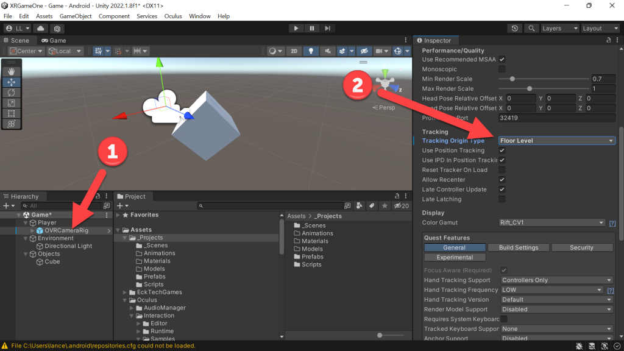The image size is (624, 351).
Task: Toggle scene visibility eye icon
Action: [x=364, y=51]
